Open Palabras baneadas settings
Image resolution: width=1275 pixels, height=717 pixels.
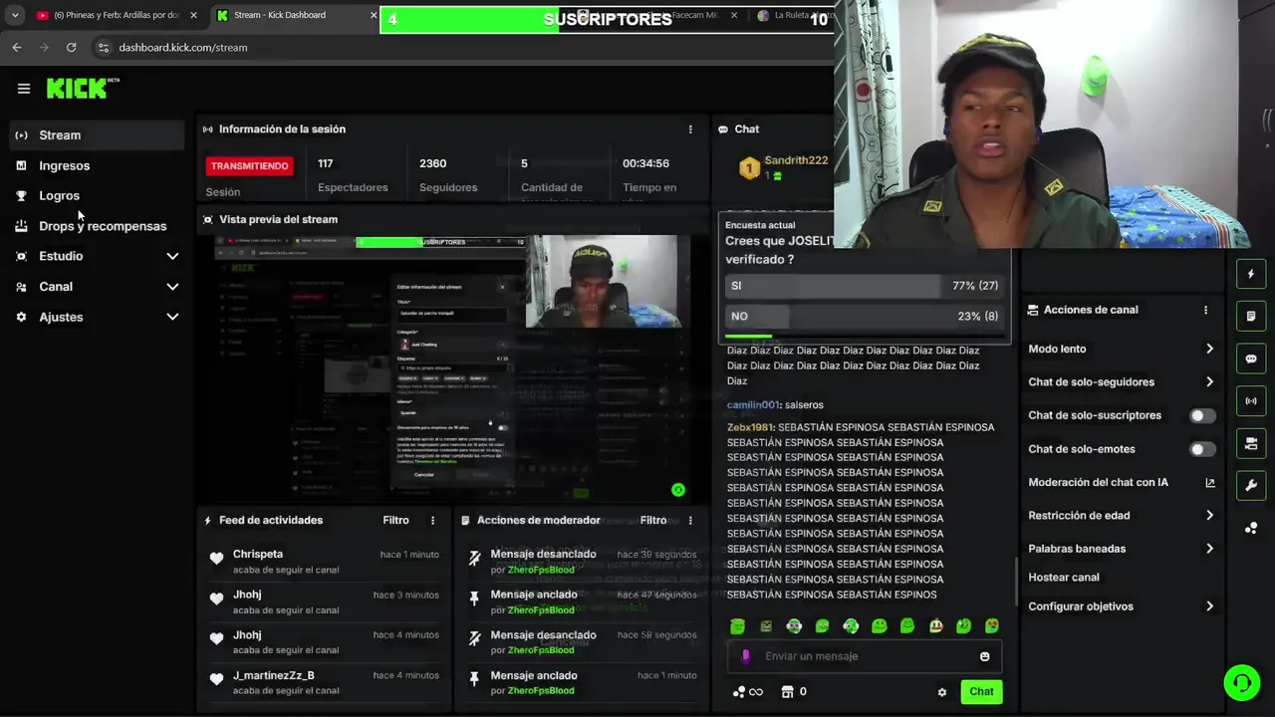(1121, 549)
